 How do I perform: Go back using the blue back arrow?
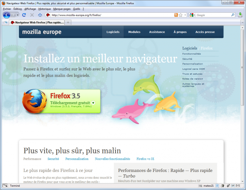tap(7, 15)
